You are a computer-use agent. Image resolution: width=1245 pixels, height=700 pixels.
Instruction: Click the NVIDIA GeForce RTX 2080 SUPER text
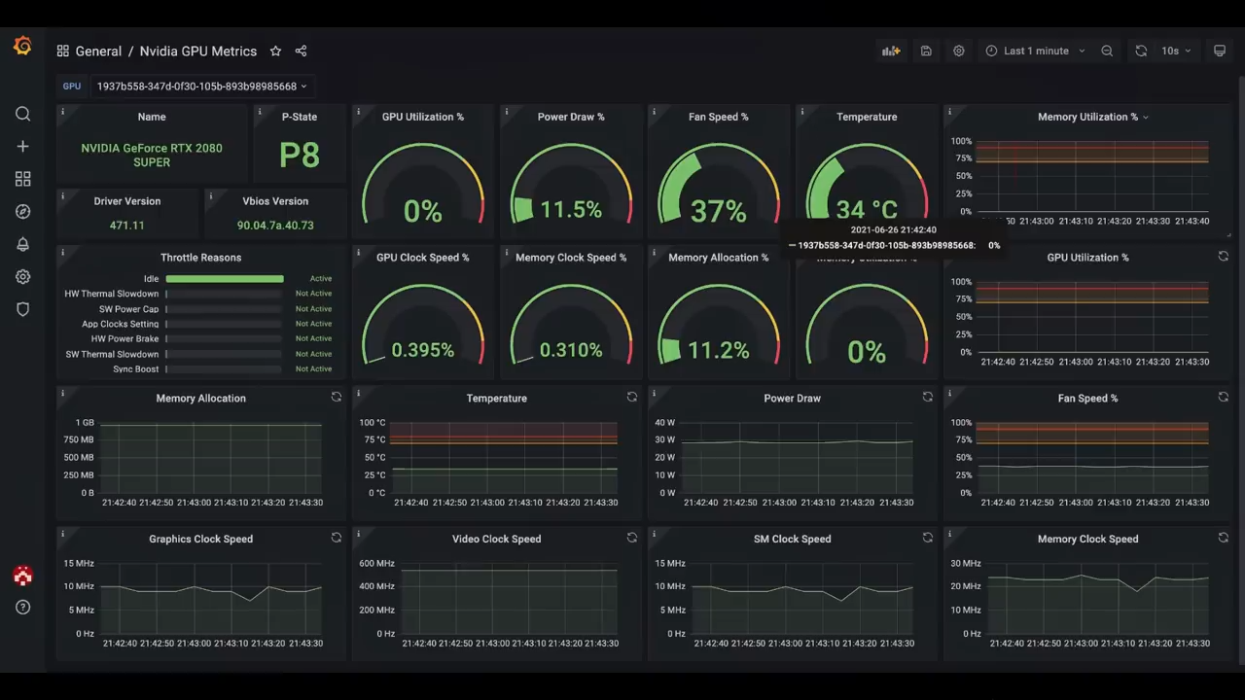pyautogui.click(x=152, y=156)
